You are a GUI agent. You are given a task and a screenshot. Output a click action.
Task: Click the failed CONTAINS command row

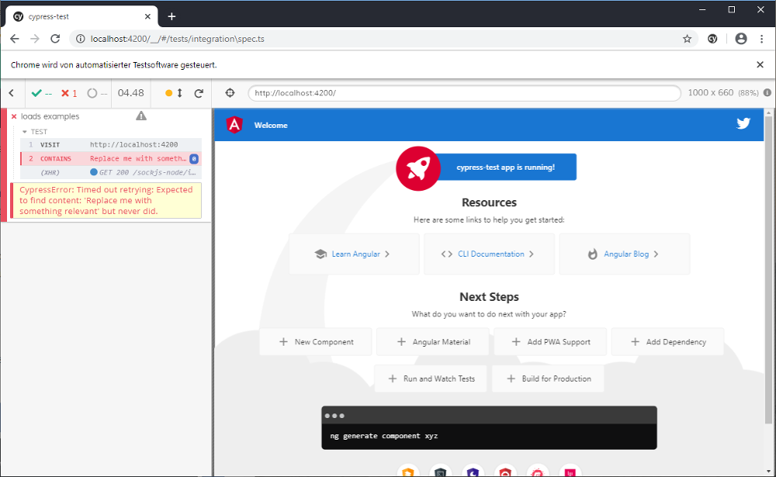[111, 158]
